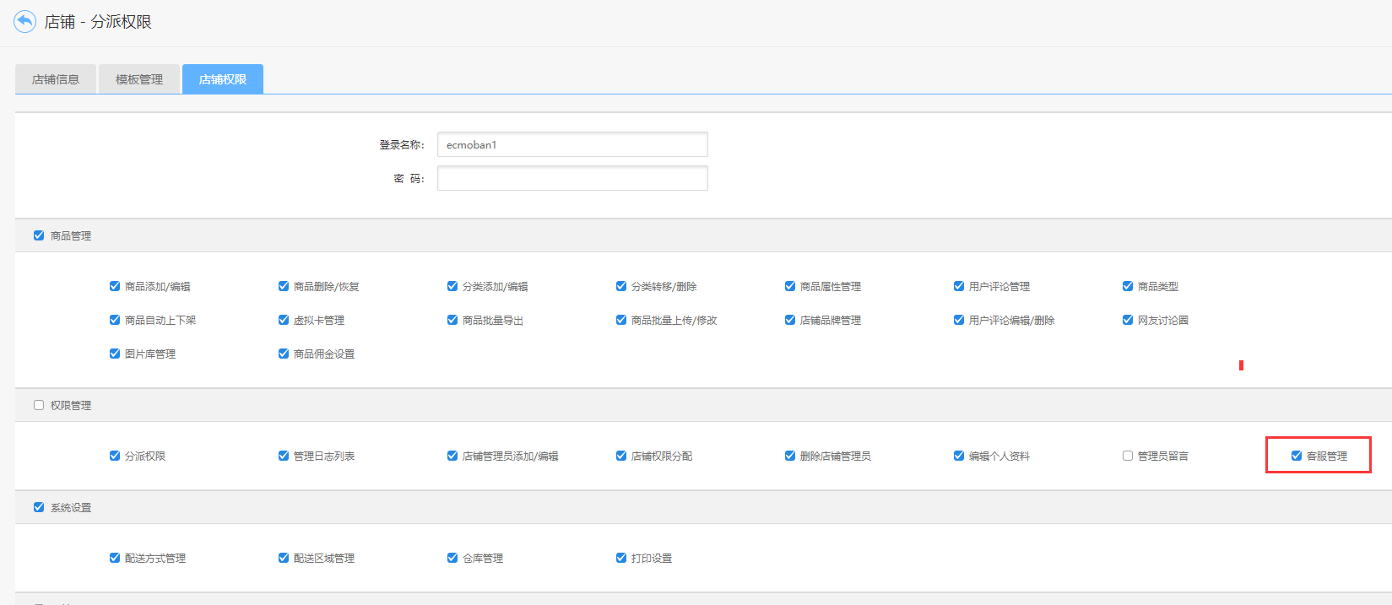Uncheck the 商品管理 group checkbox

[x=39, y=235]
